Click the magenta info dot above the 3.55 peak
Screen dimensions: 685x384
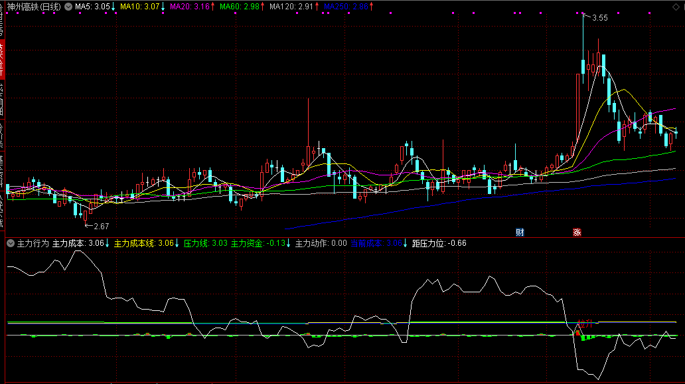[x=583, y=13]
